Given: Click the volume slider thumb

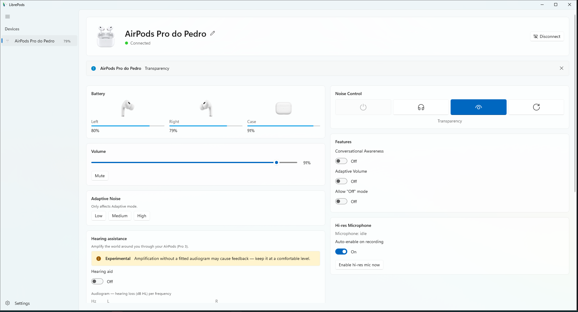Looking at the screenshot, I should (x=277, y=162).
